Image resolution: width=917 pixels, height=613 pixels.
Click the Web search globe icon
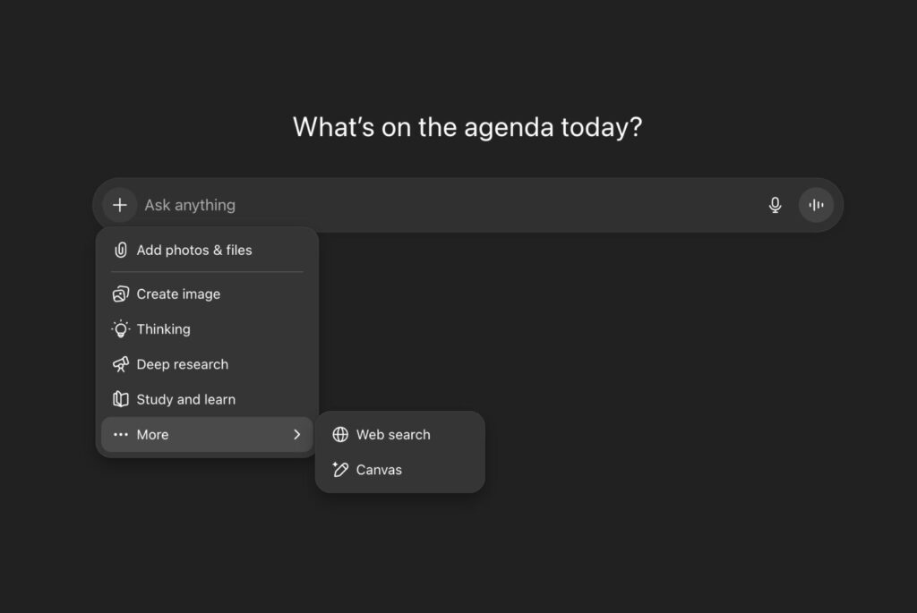click(340, 435)
